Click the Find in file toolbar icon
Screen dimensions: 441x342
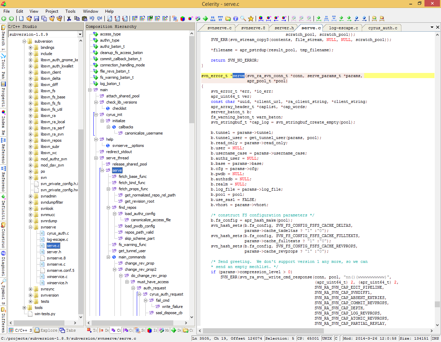click(x=110, y=19)
